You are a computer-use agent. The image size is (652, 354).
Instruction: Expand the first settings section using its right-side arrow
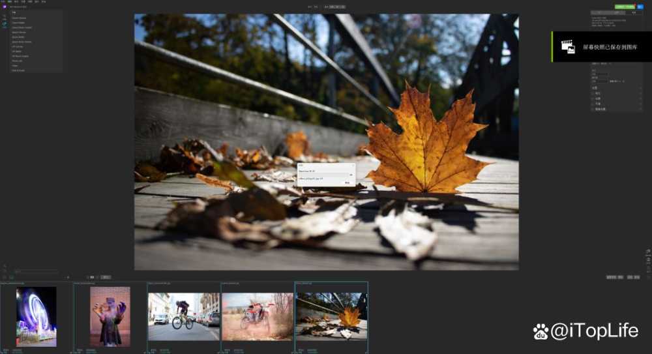(x=641, y=87)
